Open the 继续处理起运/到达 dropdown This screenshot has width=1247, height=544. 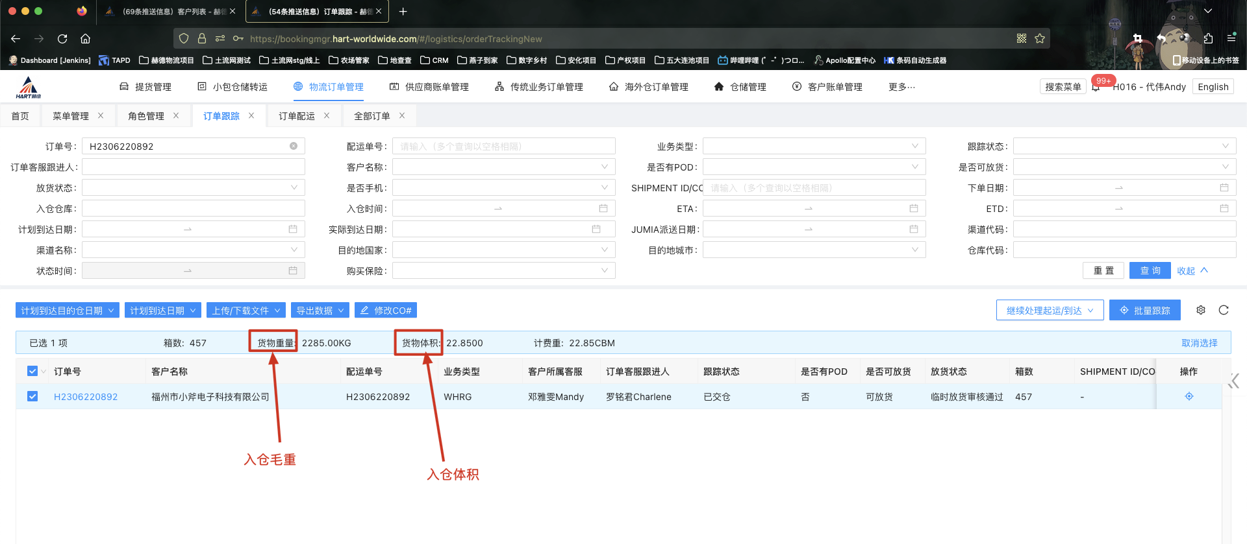pos(1050,311)
